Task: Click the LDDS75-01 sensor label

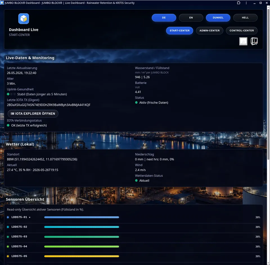Action: [x=19, y=217]
